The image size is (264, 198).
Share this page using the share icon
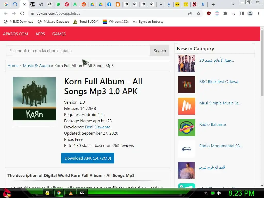click(x=190, y=13)
